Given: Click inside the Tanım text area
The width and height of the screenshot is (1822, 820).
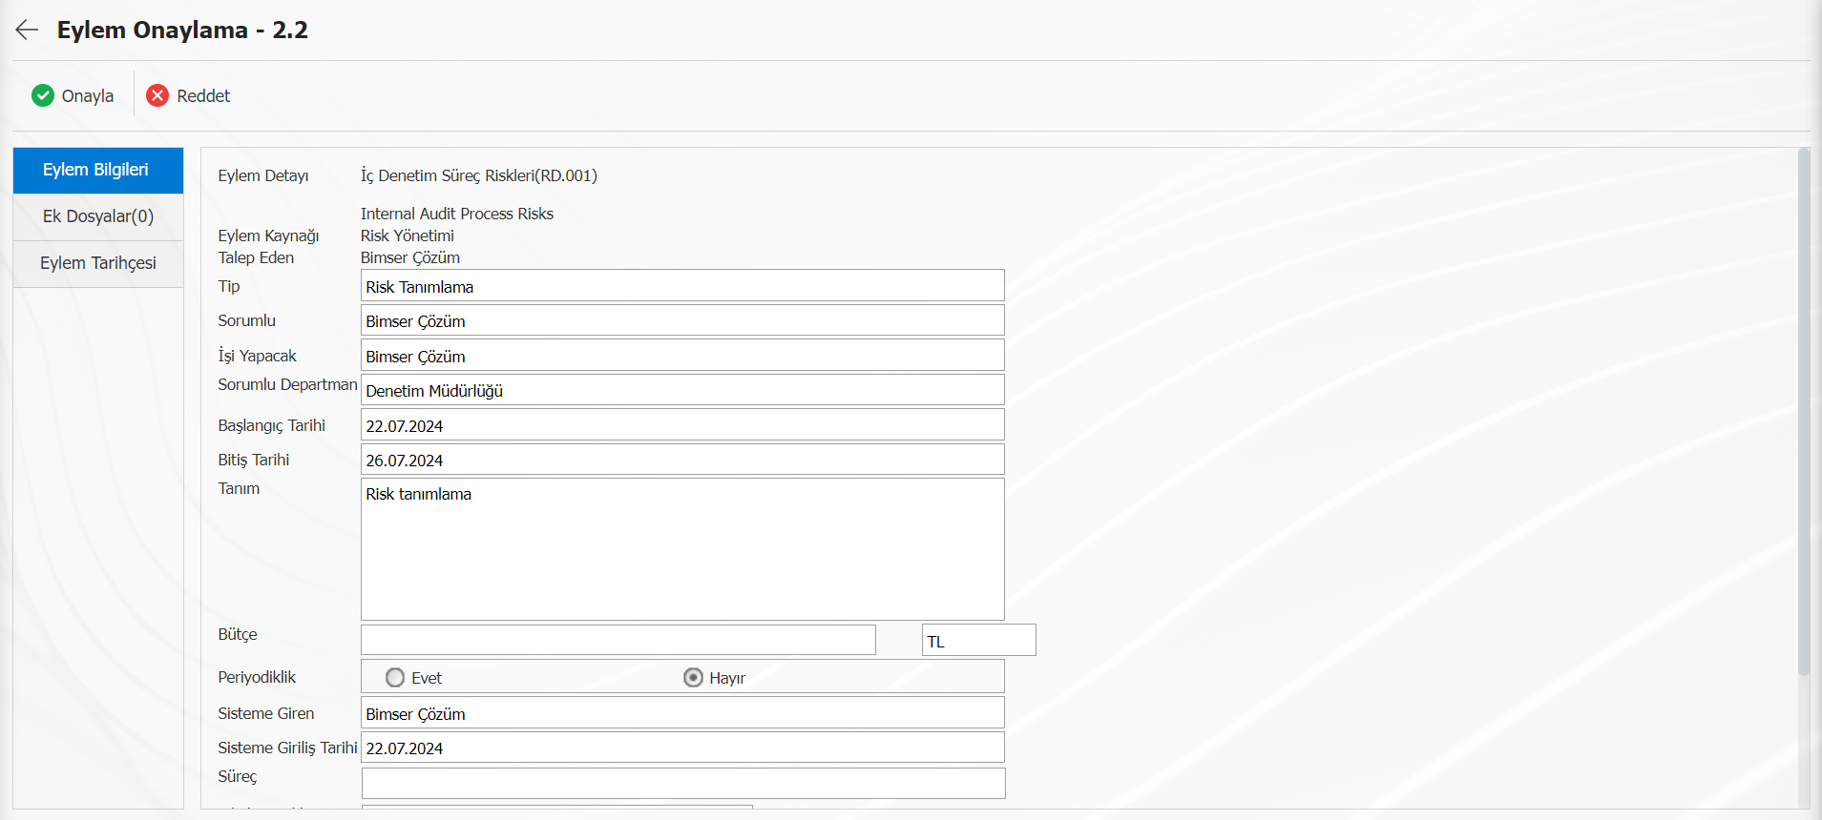Looking at the screenshot, I should (x=682, y=549).
